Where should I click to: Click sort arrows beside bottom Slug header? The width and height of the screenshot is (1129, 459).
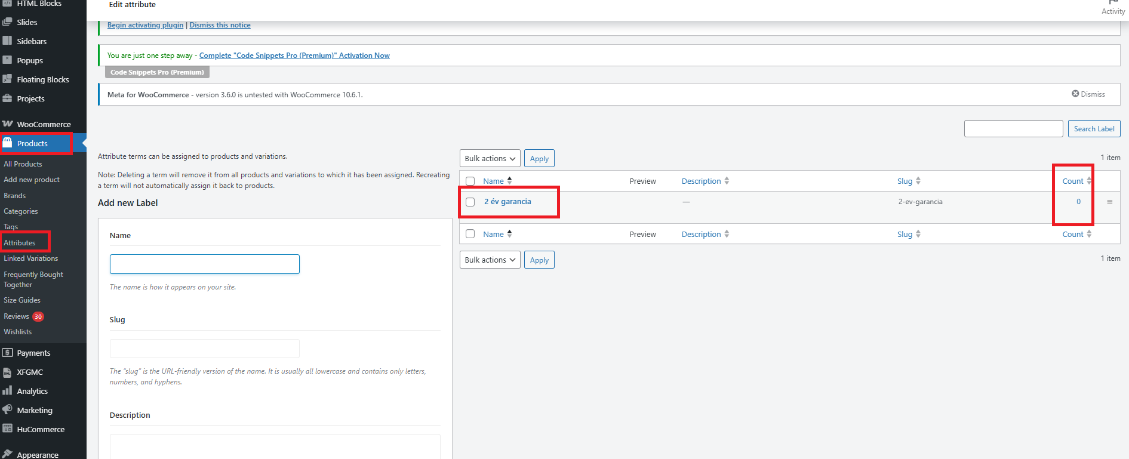(x=918, y=234)
